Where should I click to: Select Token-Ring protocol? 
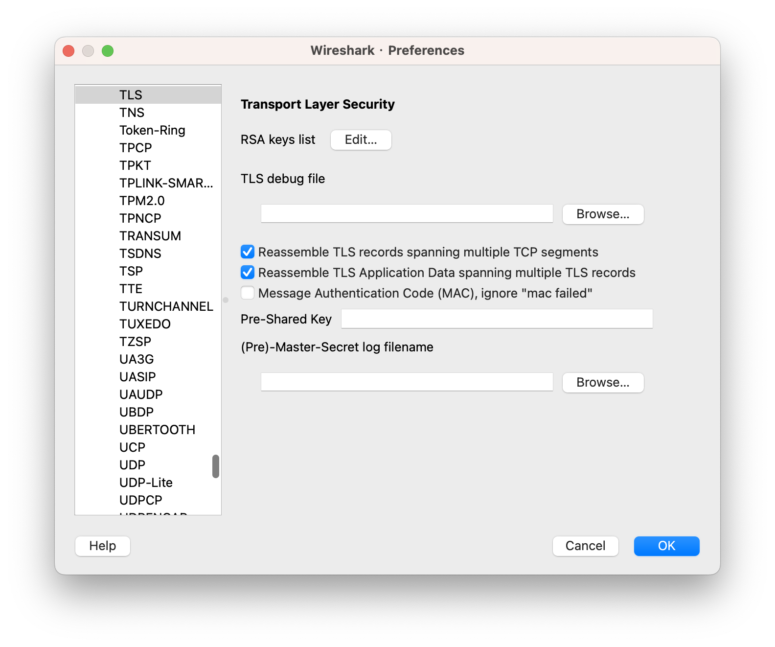(148, 130)
